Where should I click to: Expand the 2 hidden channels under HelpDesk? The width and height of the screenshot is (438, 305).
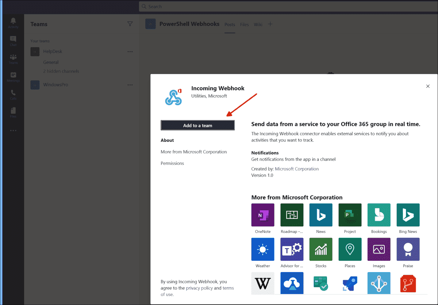[x=61, y=71]
